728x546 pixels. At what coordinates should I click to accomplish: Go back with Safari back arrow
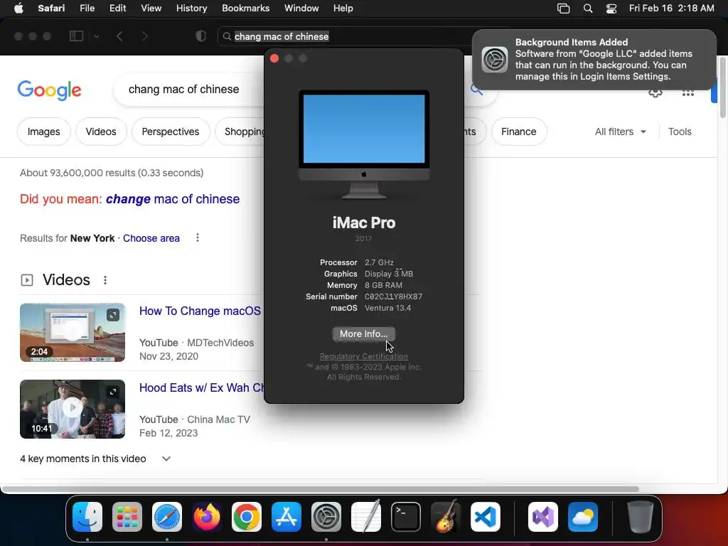(119, 36)
